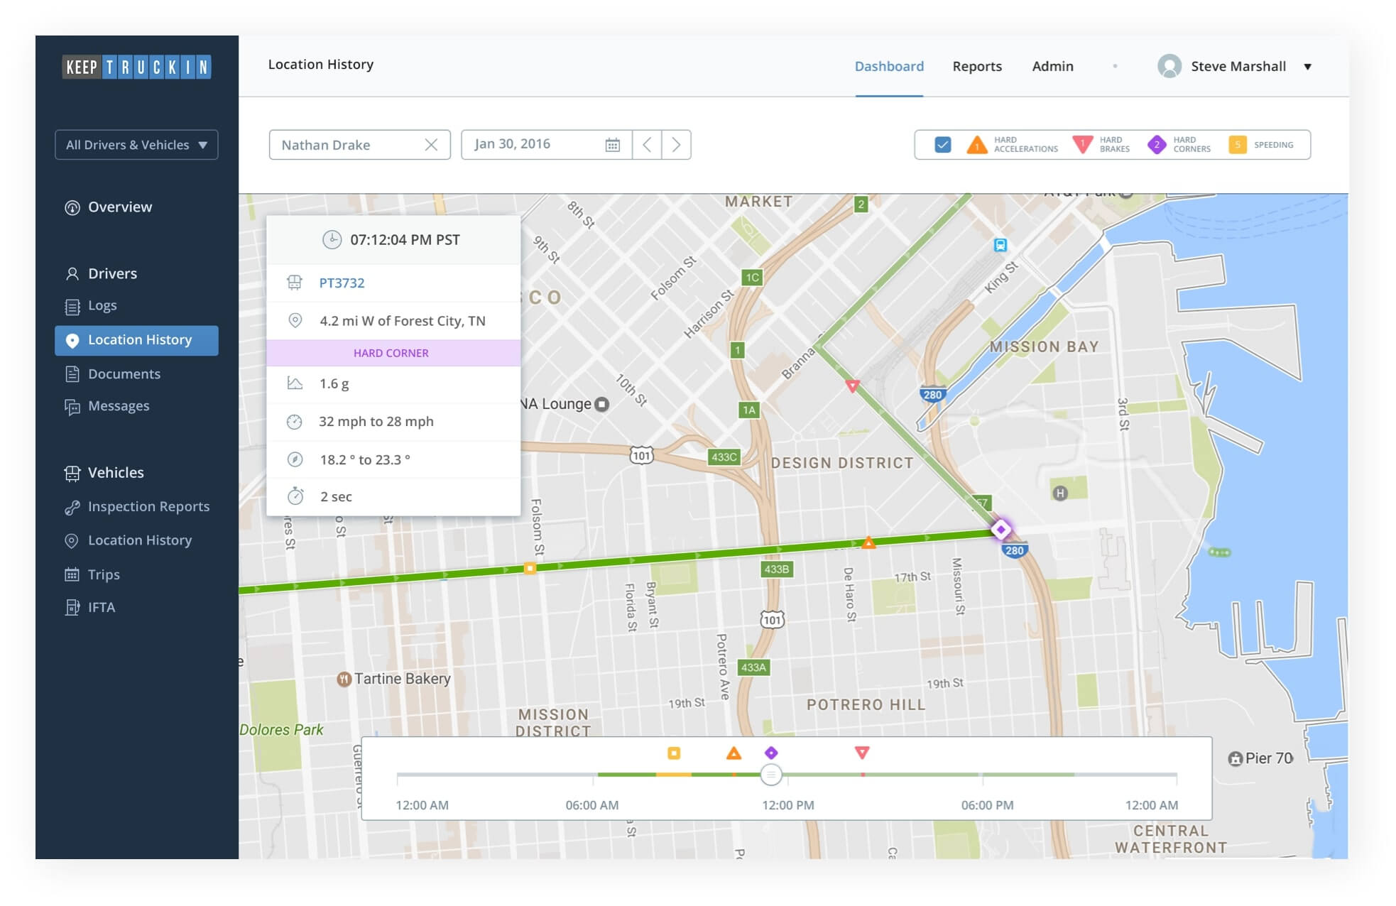Toggle the blue checkbox in the events legend

click(x=943, y=144)
